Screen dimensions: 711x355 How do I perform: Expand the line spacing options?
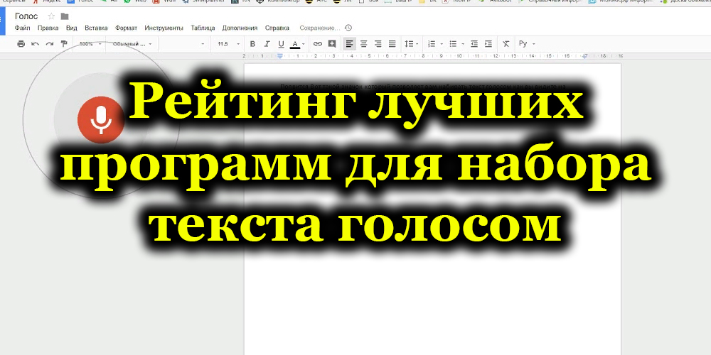coord(411,44)
